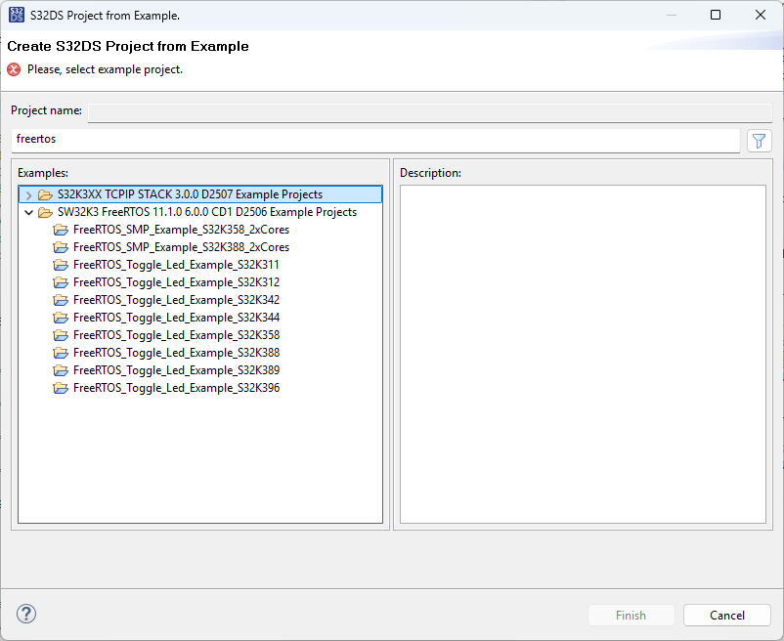Click folder icon of FreeRTOS_Toggle_Led_Example_S32K396
This screenshot has height=641, width=784.
click(61, 388)
